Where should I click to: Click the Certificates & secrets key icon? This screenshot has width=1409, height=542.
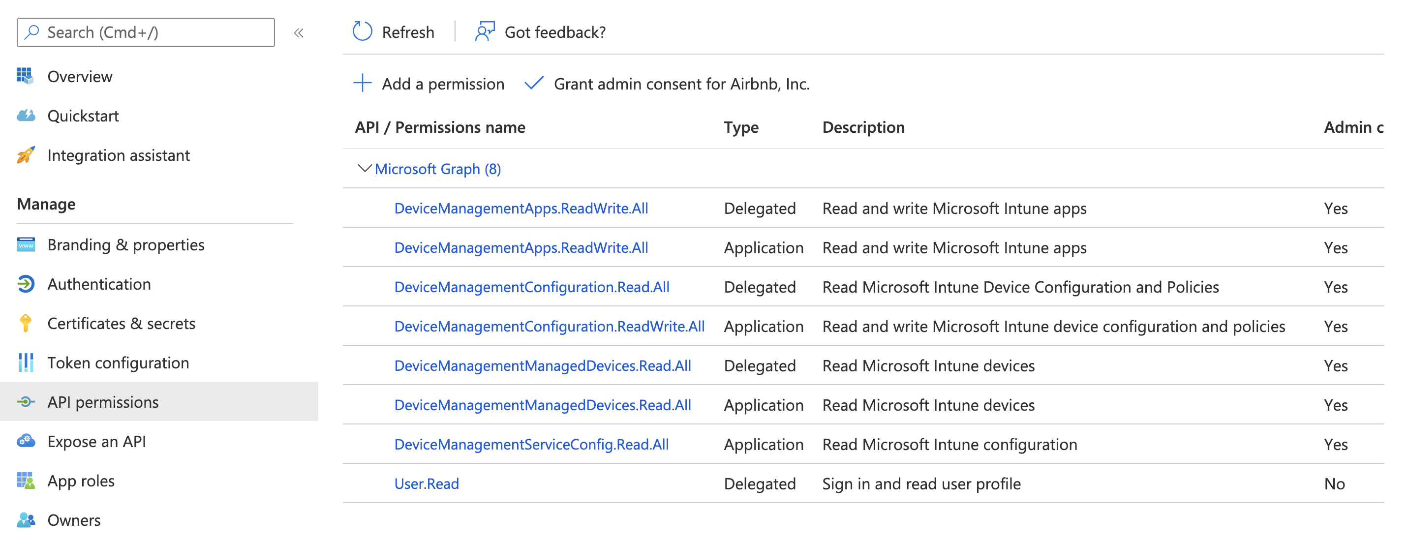pos(26,323)
